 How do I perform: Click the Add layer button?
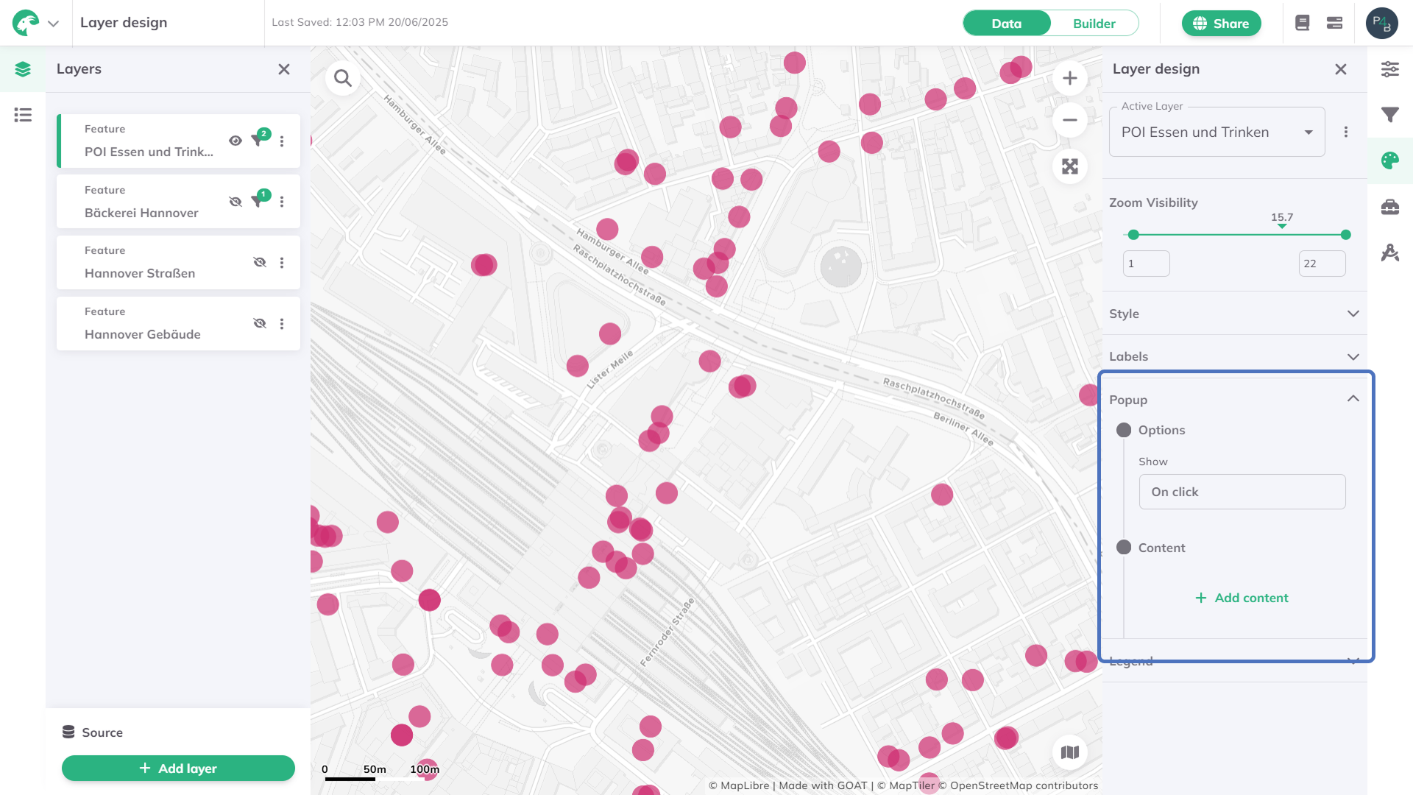point(178,768)
